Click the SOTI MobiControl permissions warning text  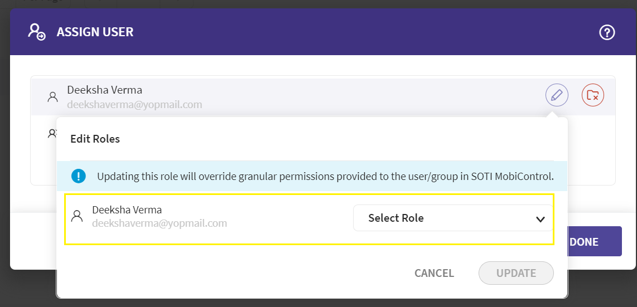325,177
